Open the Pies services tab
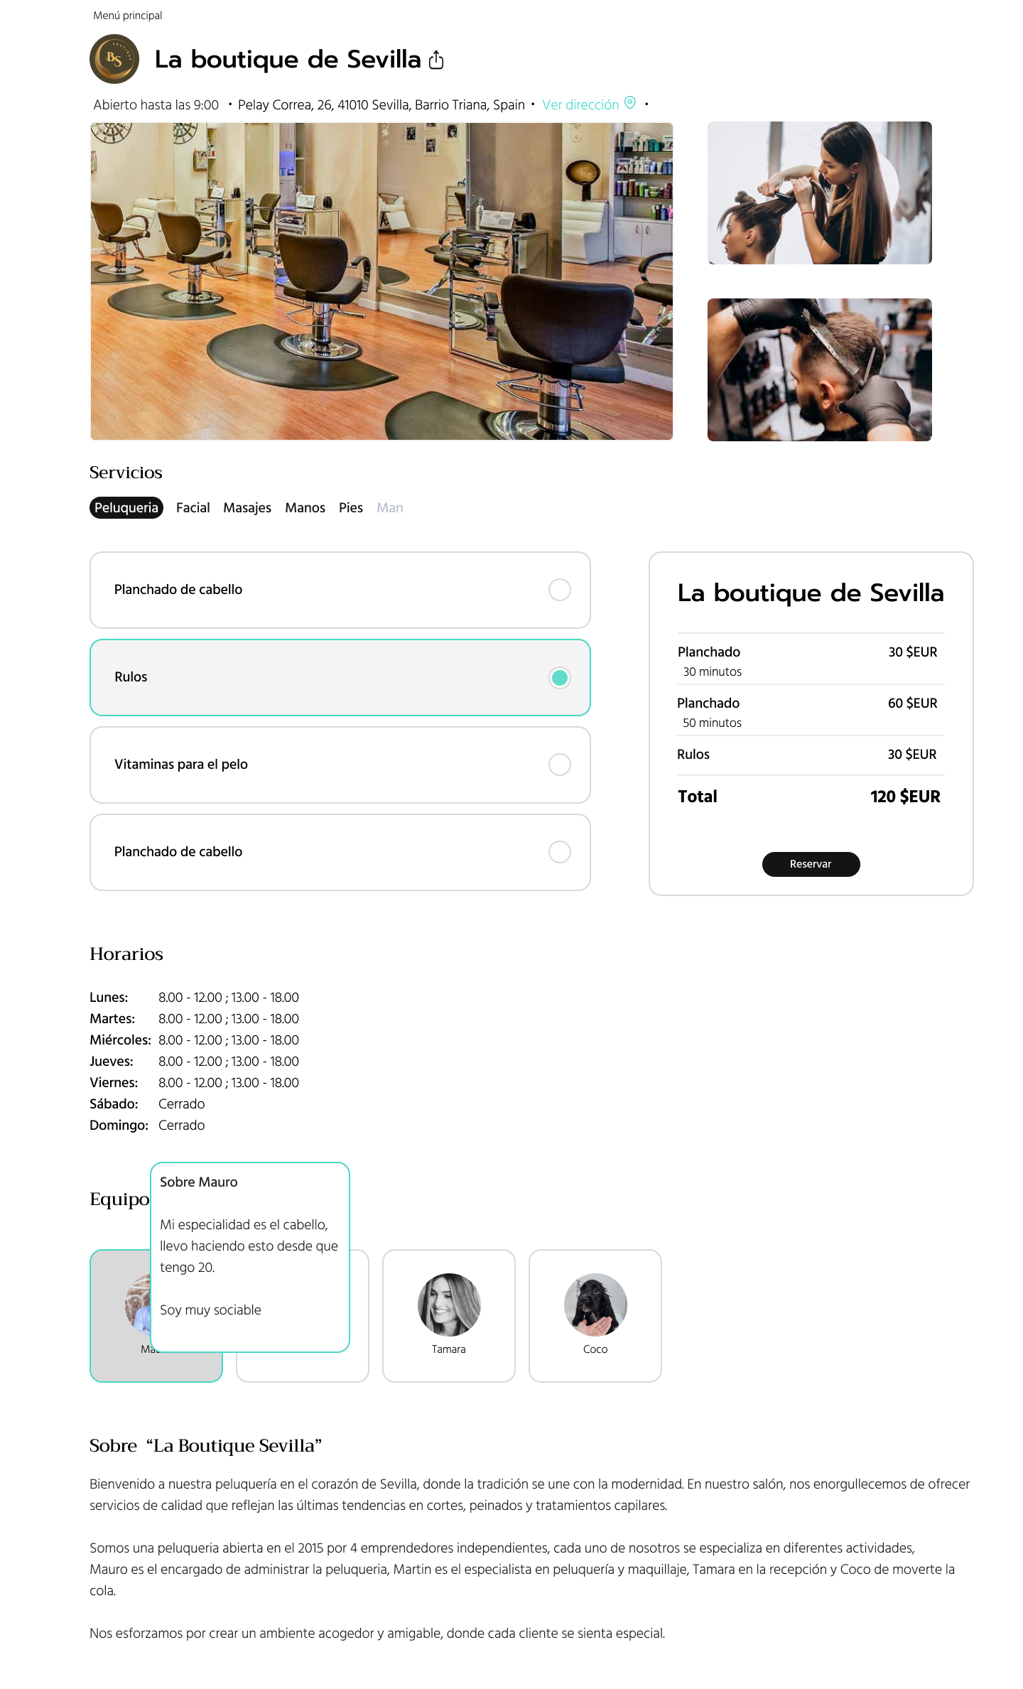 [351, 508]
